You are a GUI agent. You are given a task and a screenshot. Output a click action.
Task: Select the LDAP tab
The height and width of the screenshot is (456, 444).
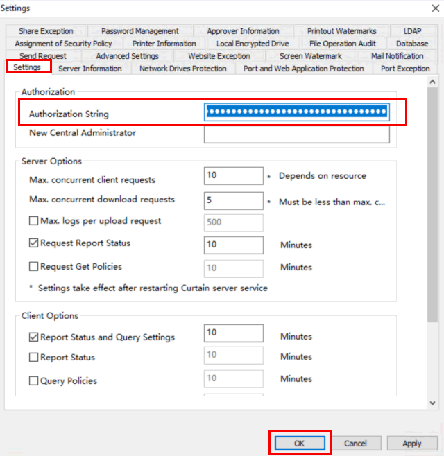(412, 31)
